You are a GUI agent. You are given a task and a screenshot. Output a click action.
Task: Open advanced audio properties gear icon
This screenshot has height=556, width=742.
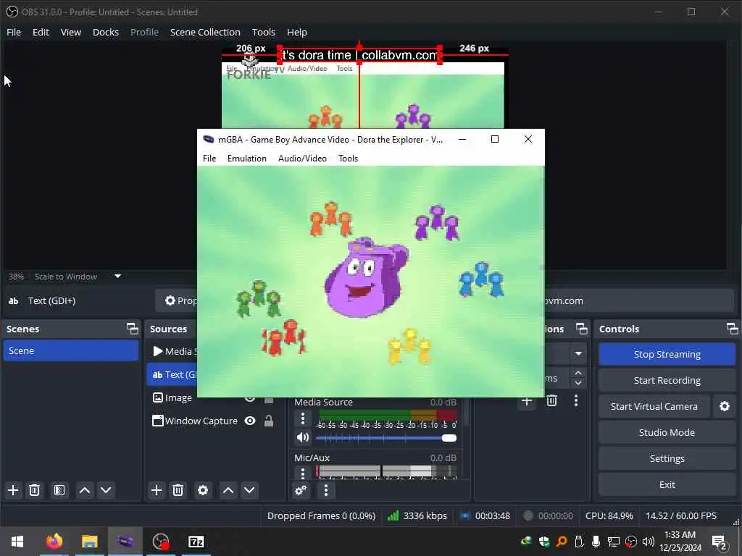pos(301,490)
